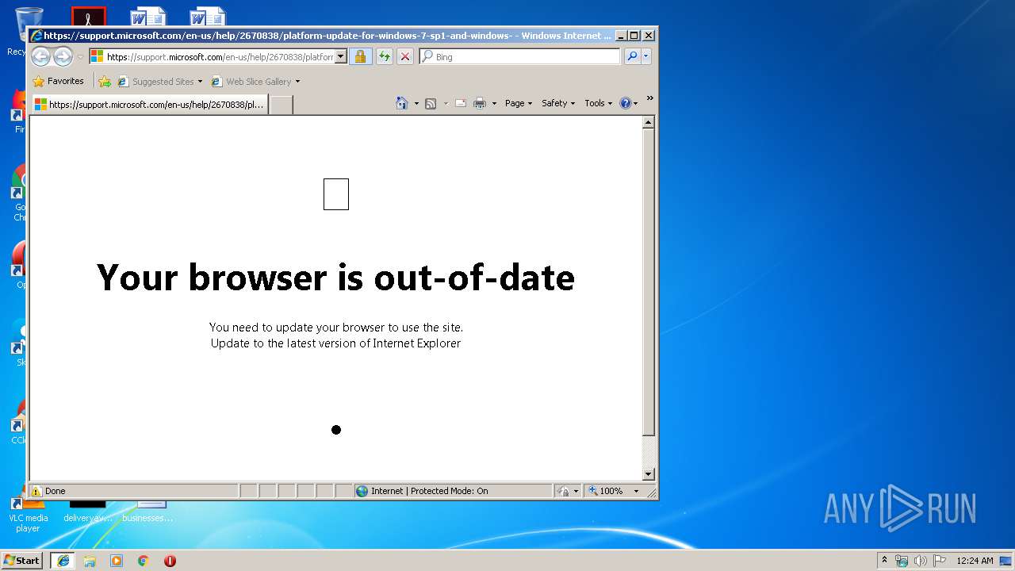This screenshot has width=1015, height=571.
Task: Click the address bar URL field
Action: click(211, 56)
